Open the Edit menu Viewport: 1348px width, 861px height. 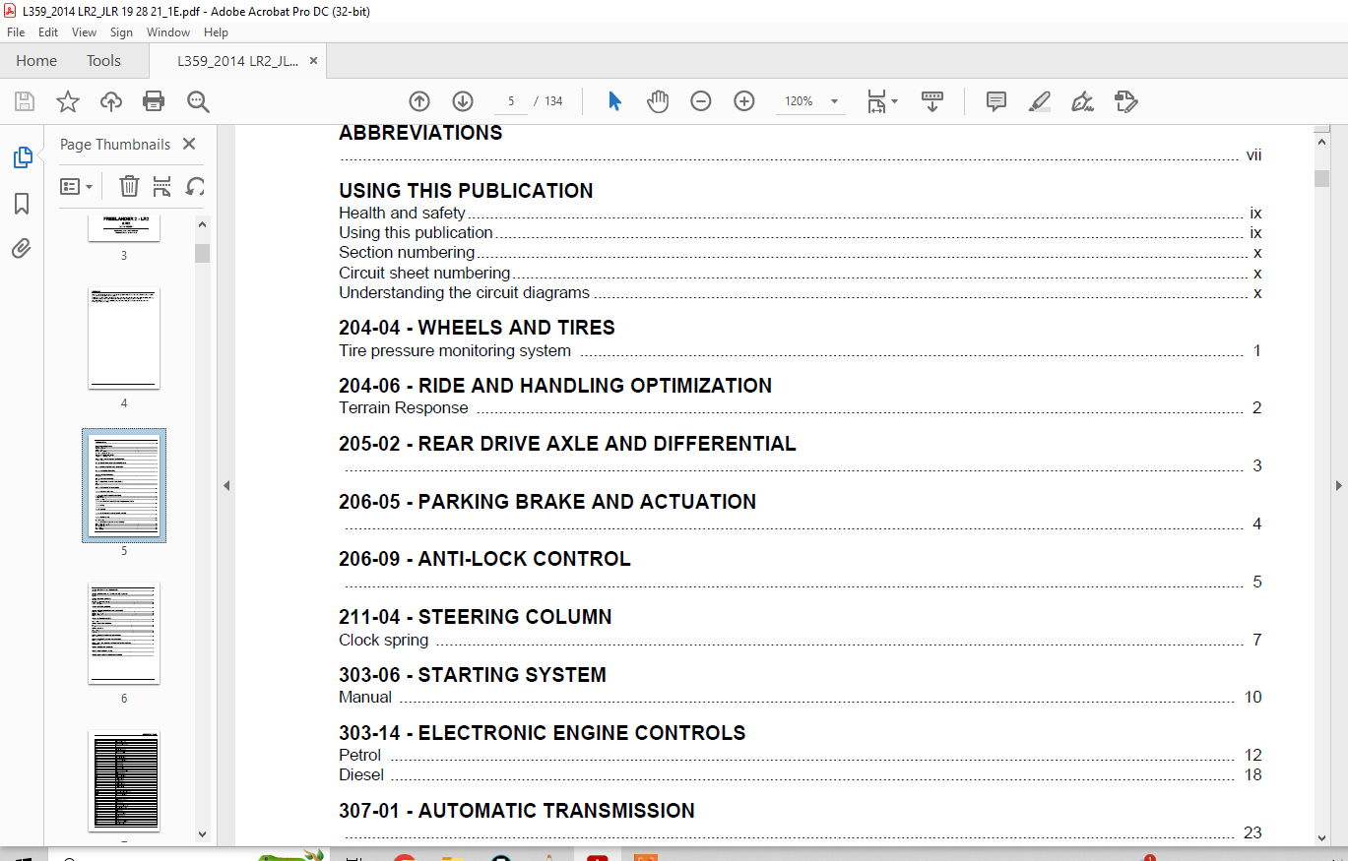tap(48, 32)
